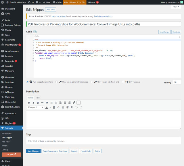The width and height of the screenshot is (184, 166).
Task: Switch to the Text editor tab
Action: 38,98
